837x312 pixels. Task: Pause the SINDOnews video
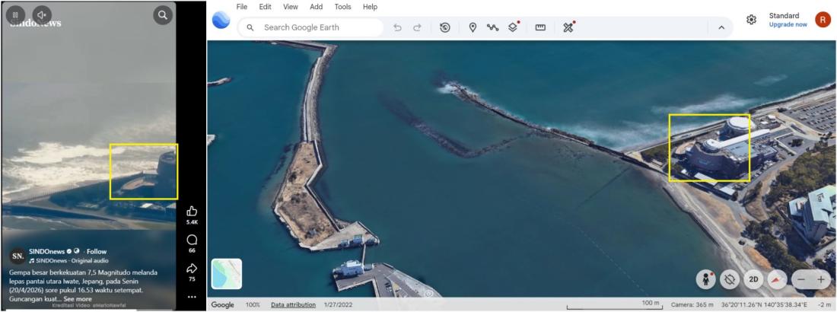[x=17, y=14]
